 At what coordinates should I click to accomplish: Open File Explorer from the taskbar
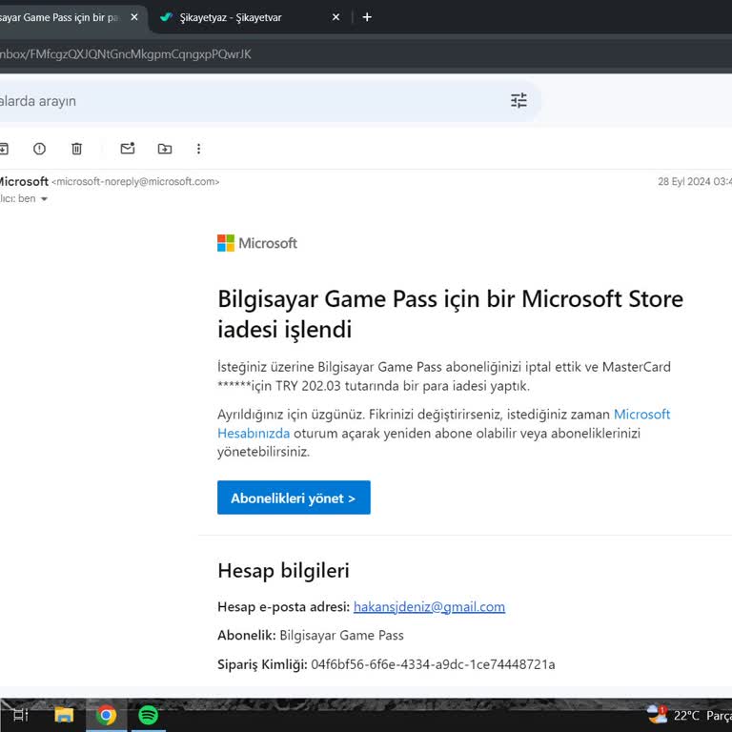click(x=64, y=715)
